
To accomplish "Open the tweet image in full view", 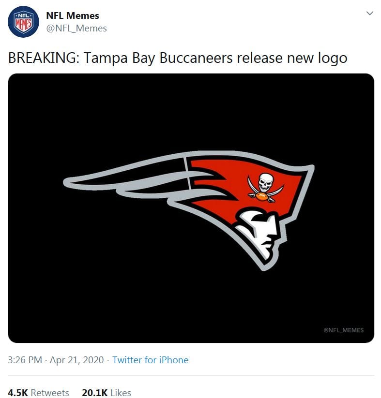I will tap(191, 208).
